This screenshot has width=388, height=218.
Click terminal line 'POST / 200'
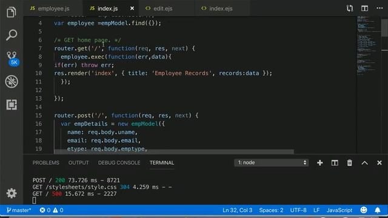[76, 180]
